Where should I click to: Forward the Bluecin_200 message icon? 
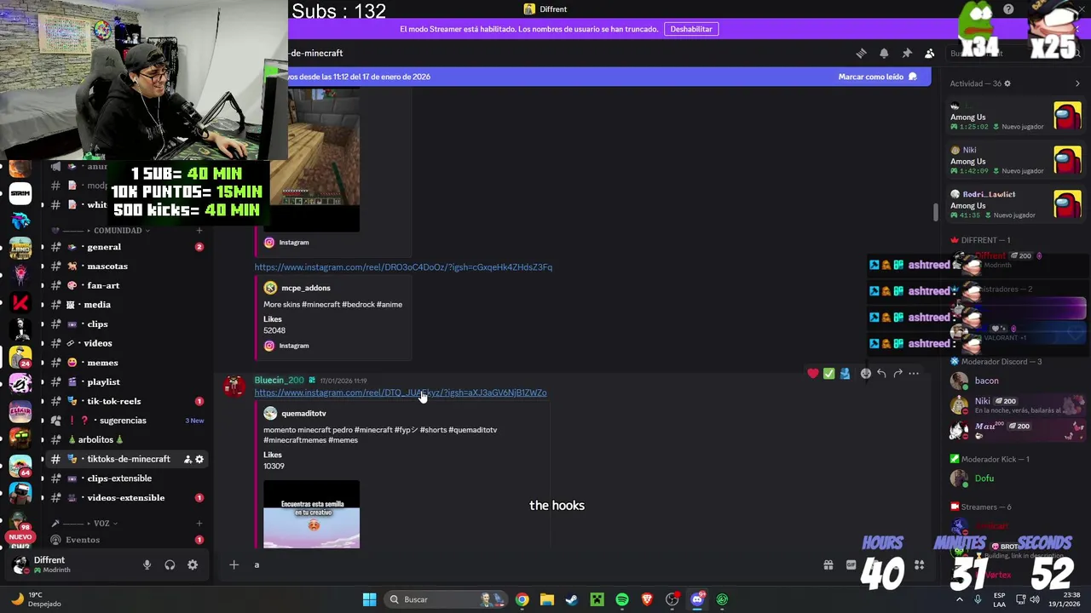[898, 373]
